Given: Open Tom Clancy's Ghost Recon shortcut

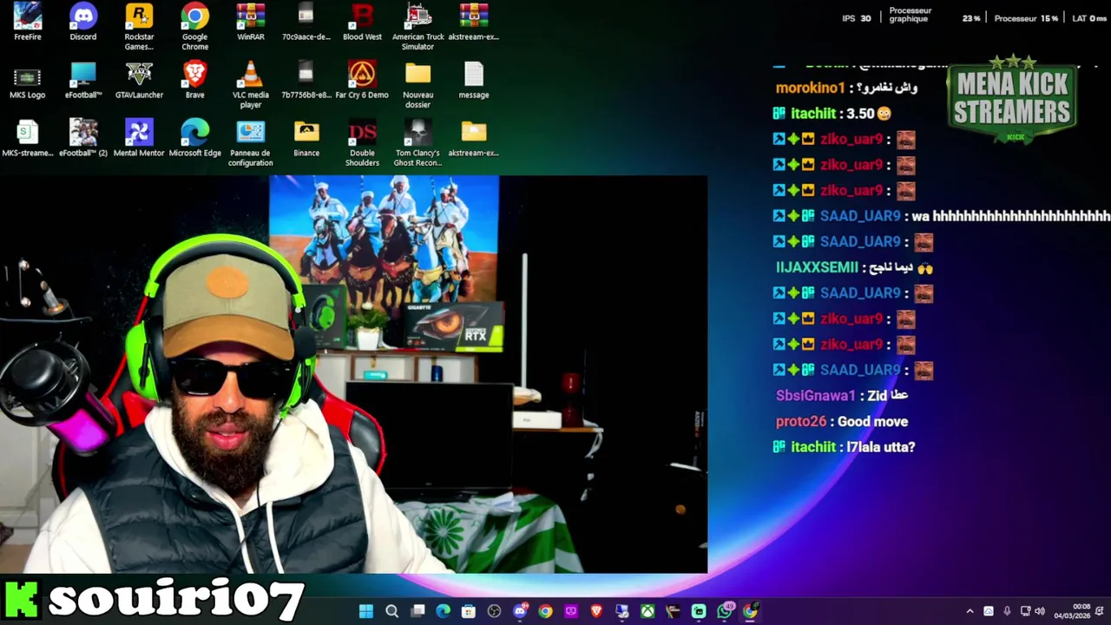Looking at the screenshot, I should click(x=417, y=143).
